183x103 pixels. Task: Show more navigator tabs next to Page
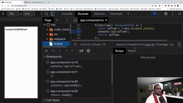(x=57, y=20)
